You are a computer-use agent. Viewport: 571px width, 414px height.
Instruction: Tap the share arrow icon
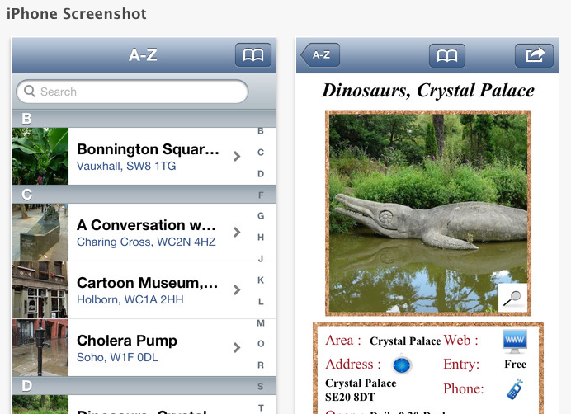pos(534,55)
